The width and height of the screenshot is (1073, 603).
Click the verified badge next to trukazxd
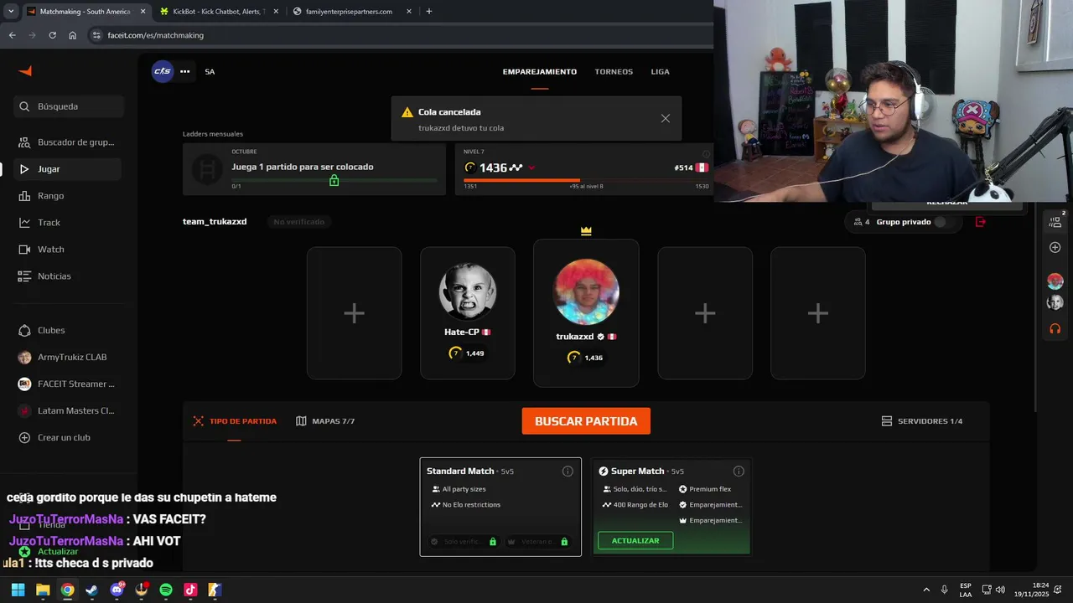[600, 337]
